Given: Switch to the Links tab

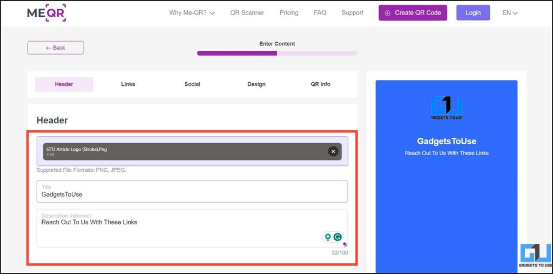Looking at the screenshot, I should click(x=128, y=84).
